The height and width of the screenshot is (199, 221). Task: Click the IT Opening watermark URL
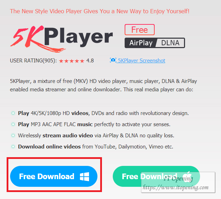coord(176,187)
